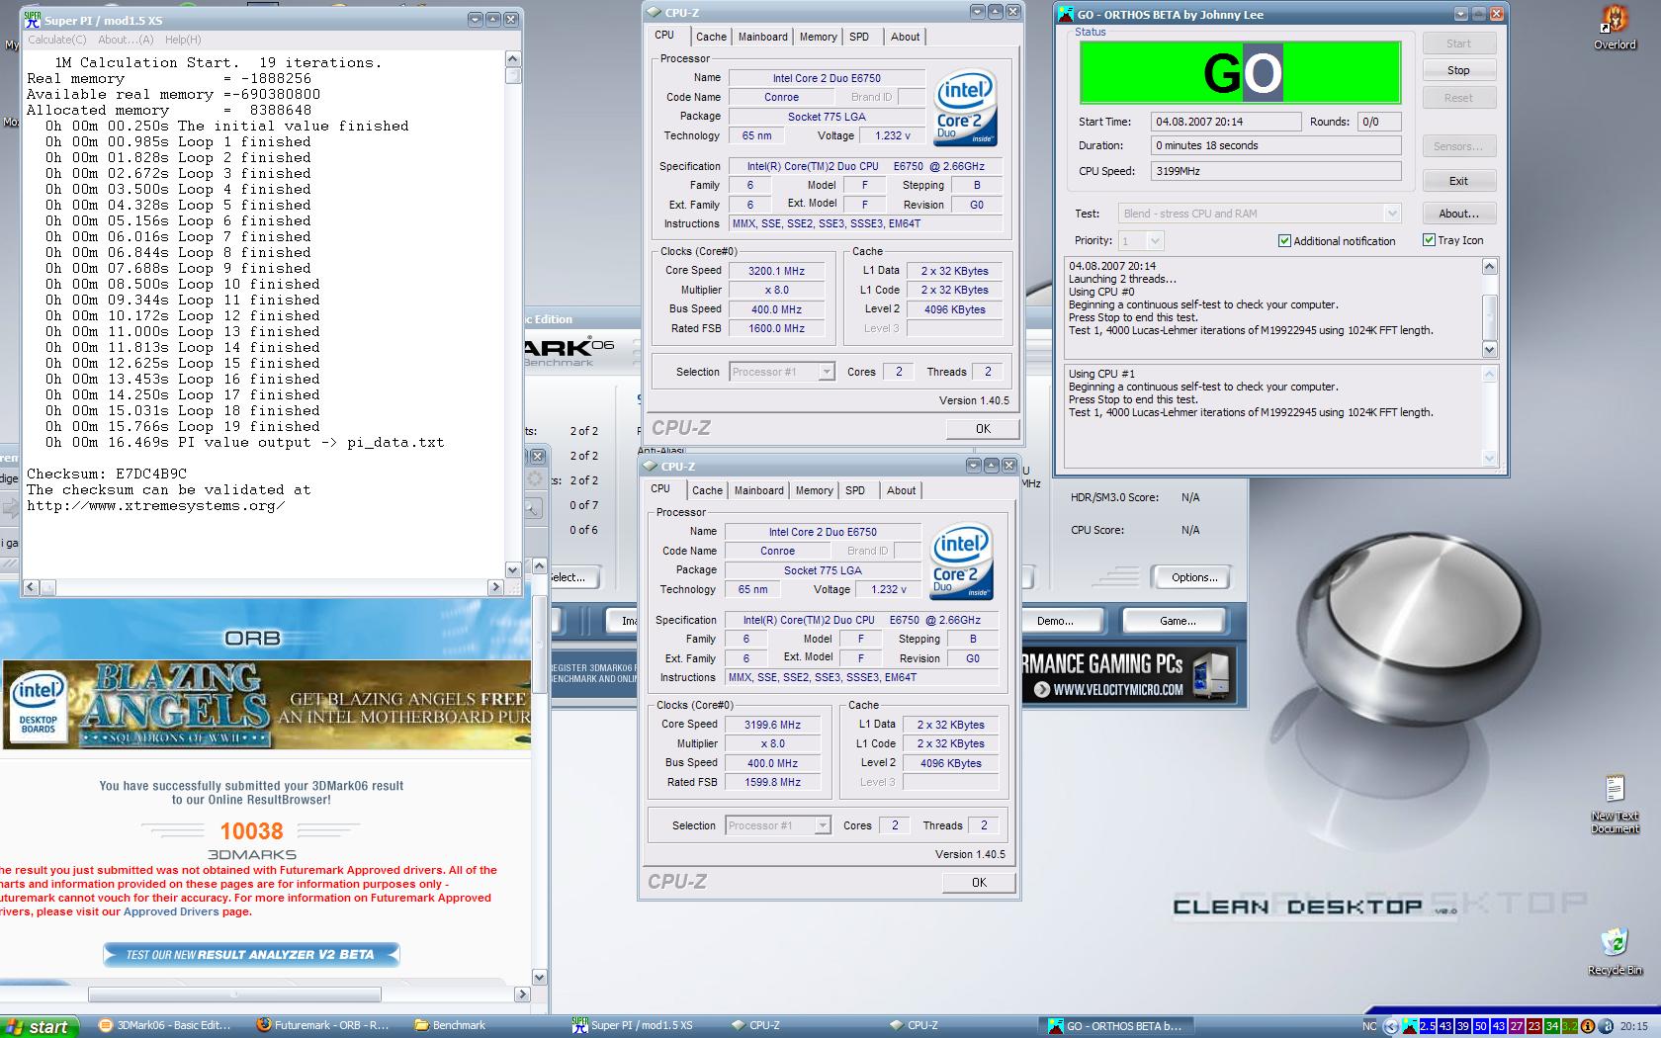This screenshot has width=1661, height=1038.
Task: Click the Windows start button
Action: tap(38, 1026)
